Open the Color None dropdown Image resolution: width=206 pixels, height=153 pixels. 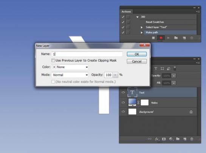70,67
